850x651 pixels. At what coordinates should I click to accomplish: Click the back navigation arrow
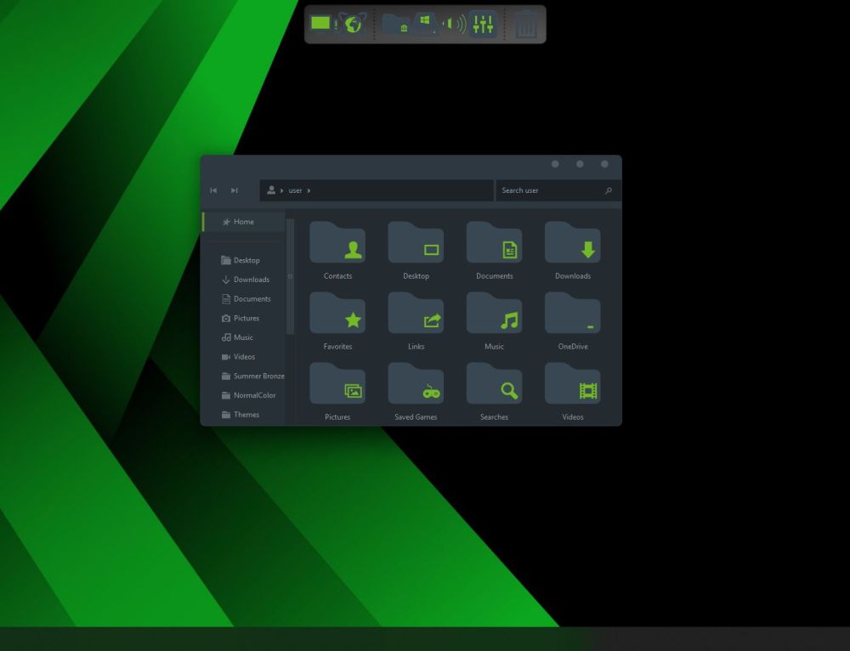coord(213,190)
